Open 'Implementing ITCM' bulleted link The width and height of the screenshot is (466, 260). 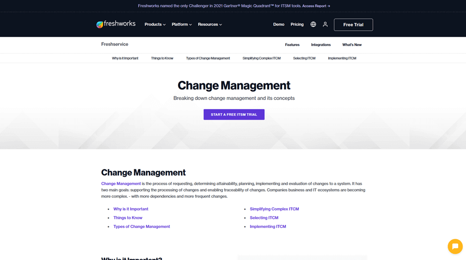pos(268,226)
